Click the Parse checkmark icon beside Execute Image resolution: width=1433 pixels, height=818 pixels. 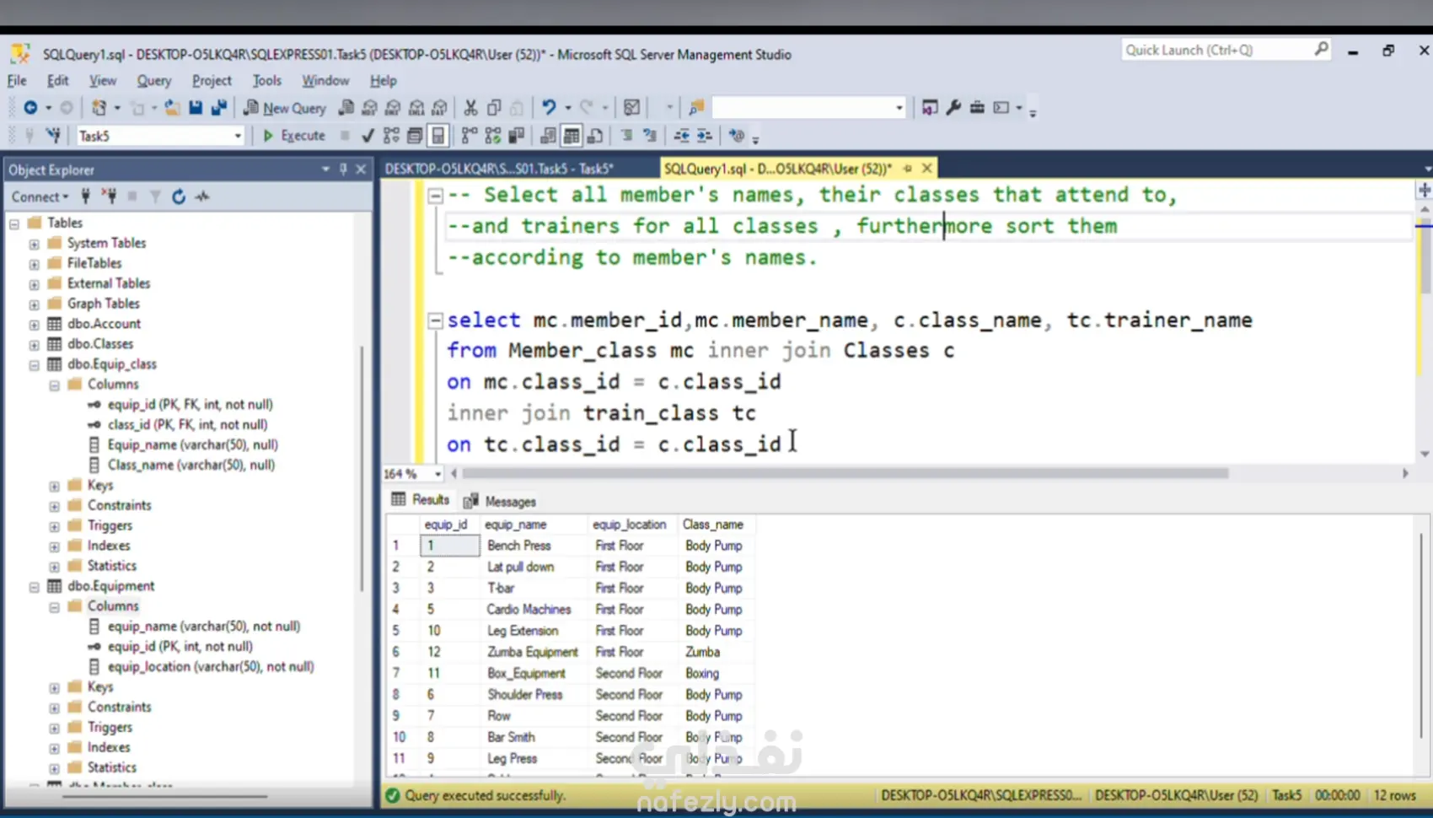pyautogui.click(x=368, y=136)
